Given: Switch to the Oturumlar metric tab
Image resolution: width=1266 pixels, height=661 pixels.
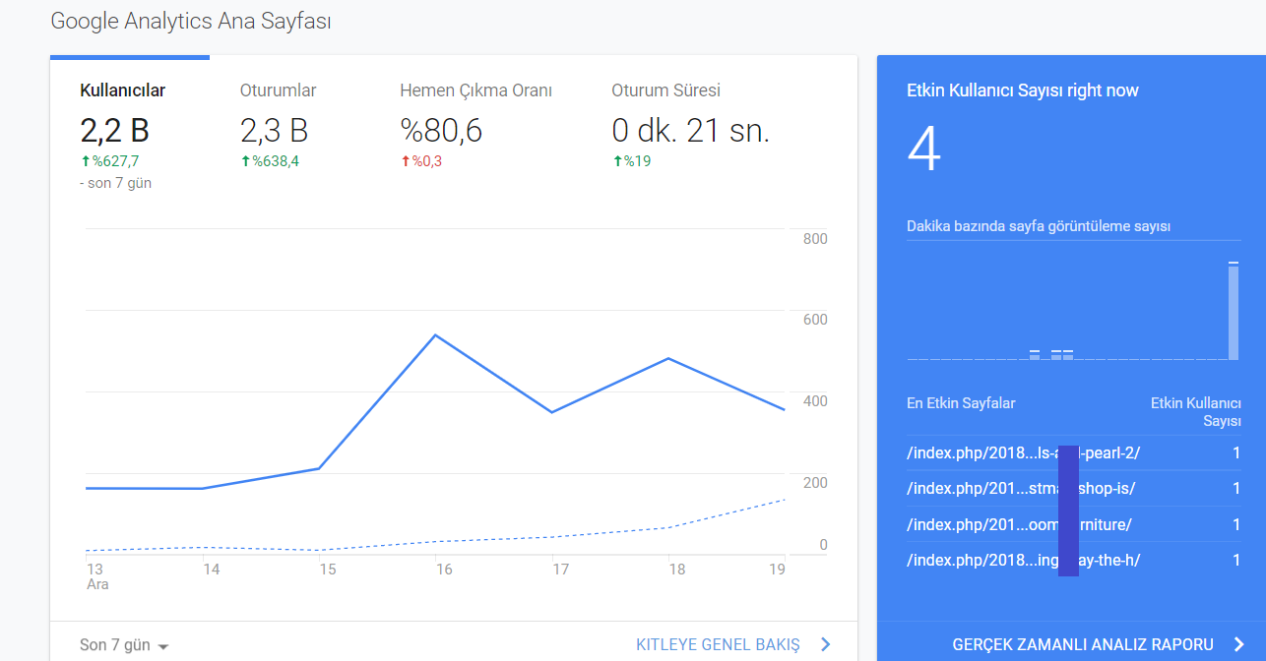Looking at the screenshot, I should (279, 90).
